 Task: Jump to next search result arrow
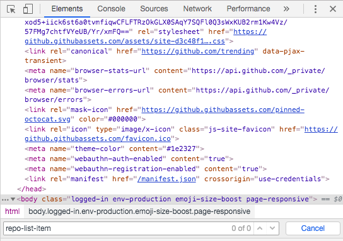[x=272, y=228]
